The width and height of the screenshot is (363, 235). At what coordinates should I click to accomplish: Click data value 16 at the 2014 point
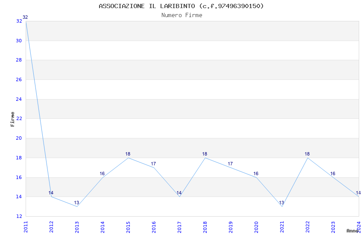pyautogui.click(x=102, y=173)
